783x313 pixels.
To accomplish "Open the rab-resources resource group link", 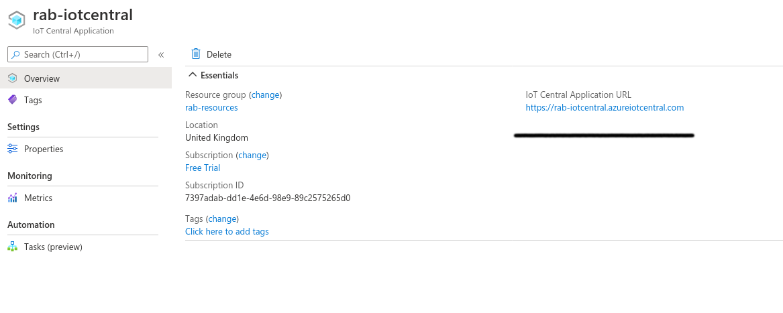I will pos(211,107).
